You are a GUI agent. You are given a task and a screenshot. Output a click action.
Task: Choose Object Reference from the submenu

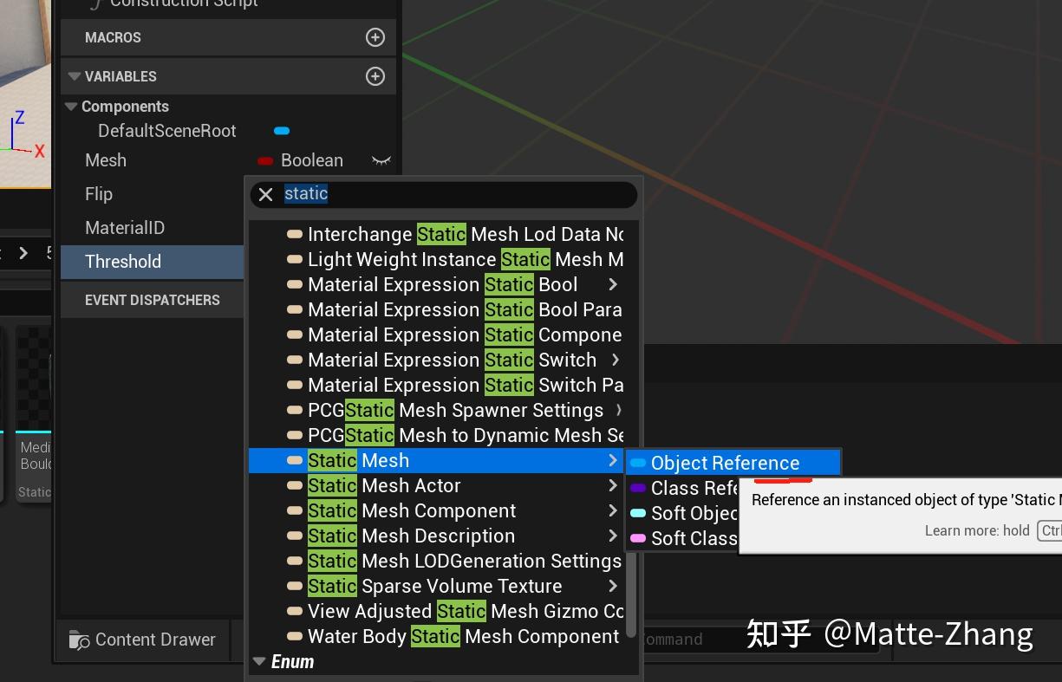pos(726,462)
